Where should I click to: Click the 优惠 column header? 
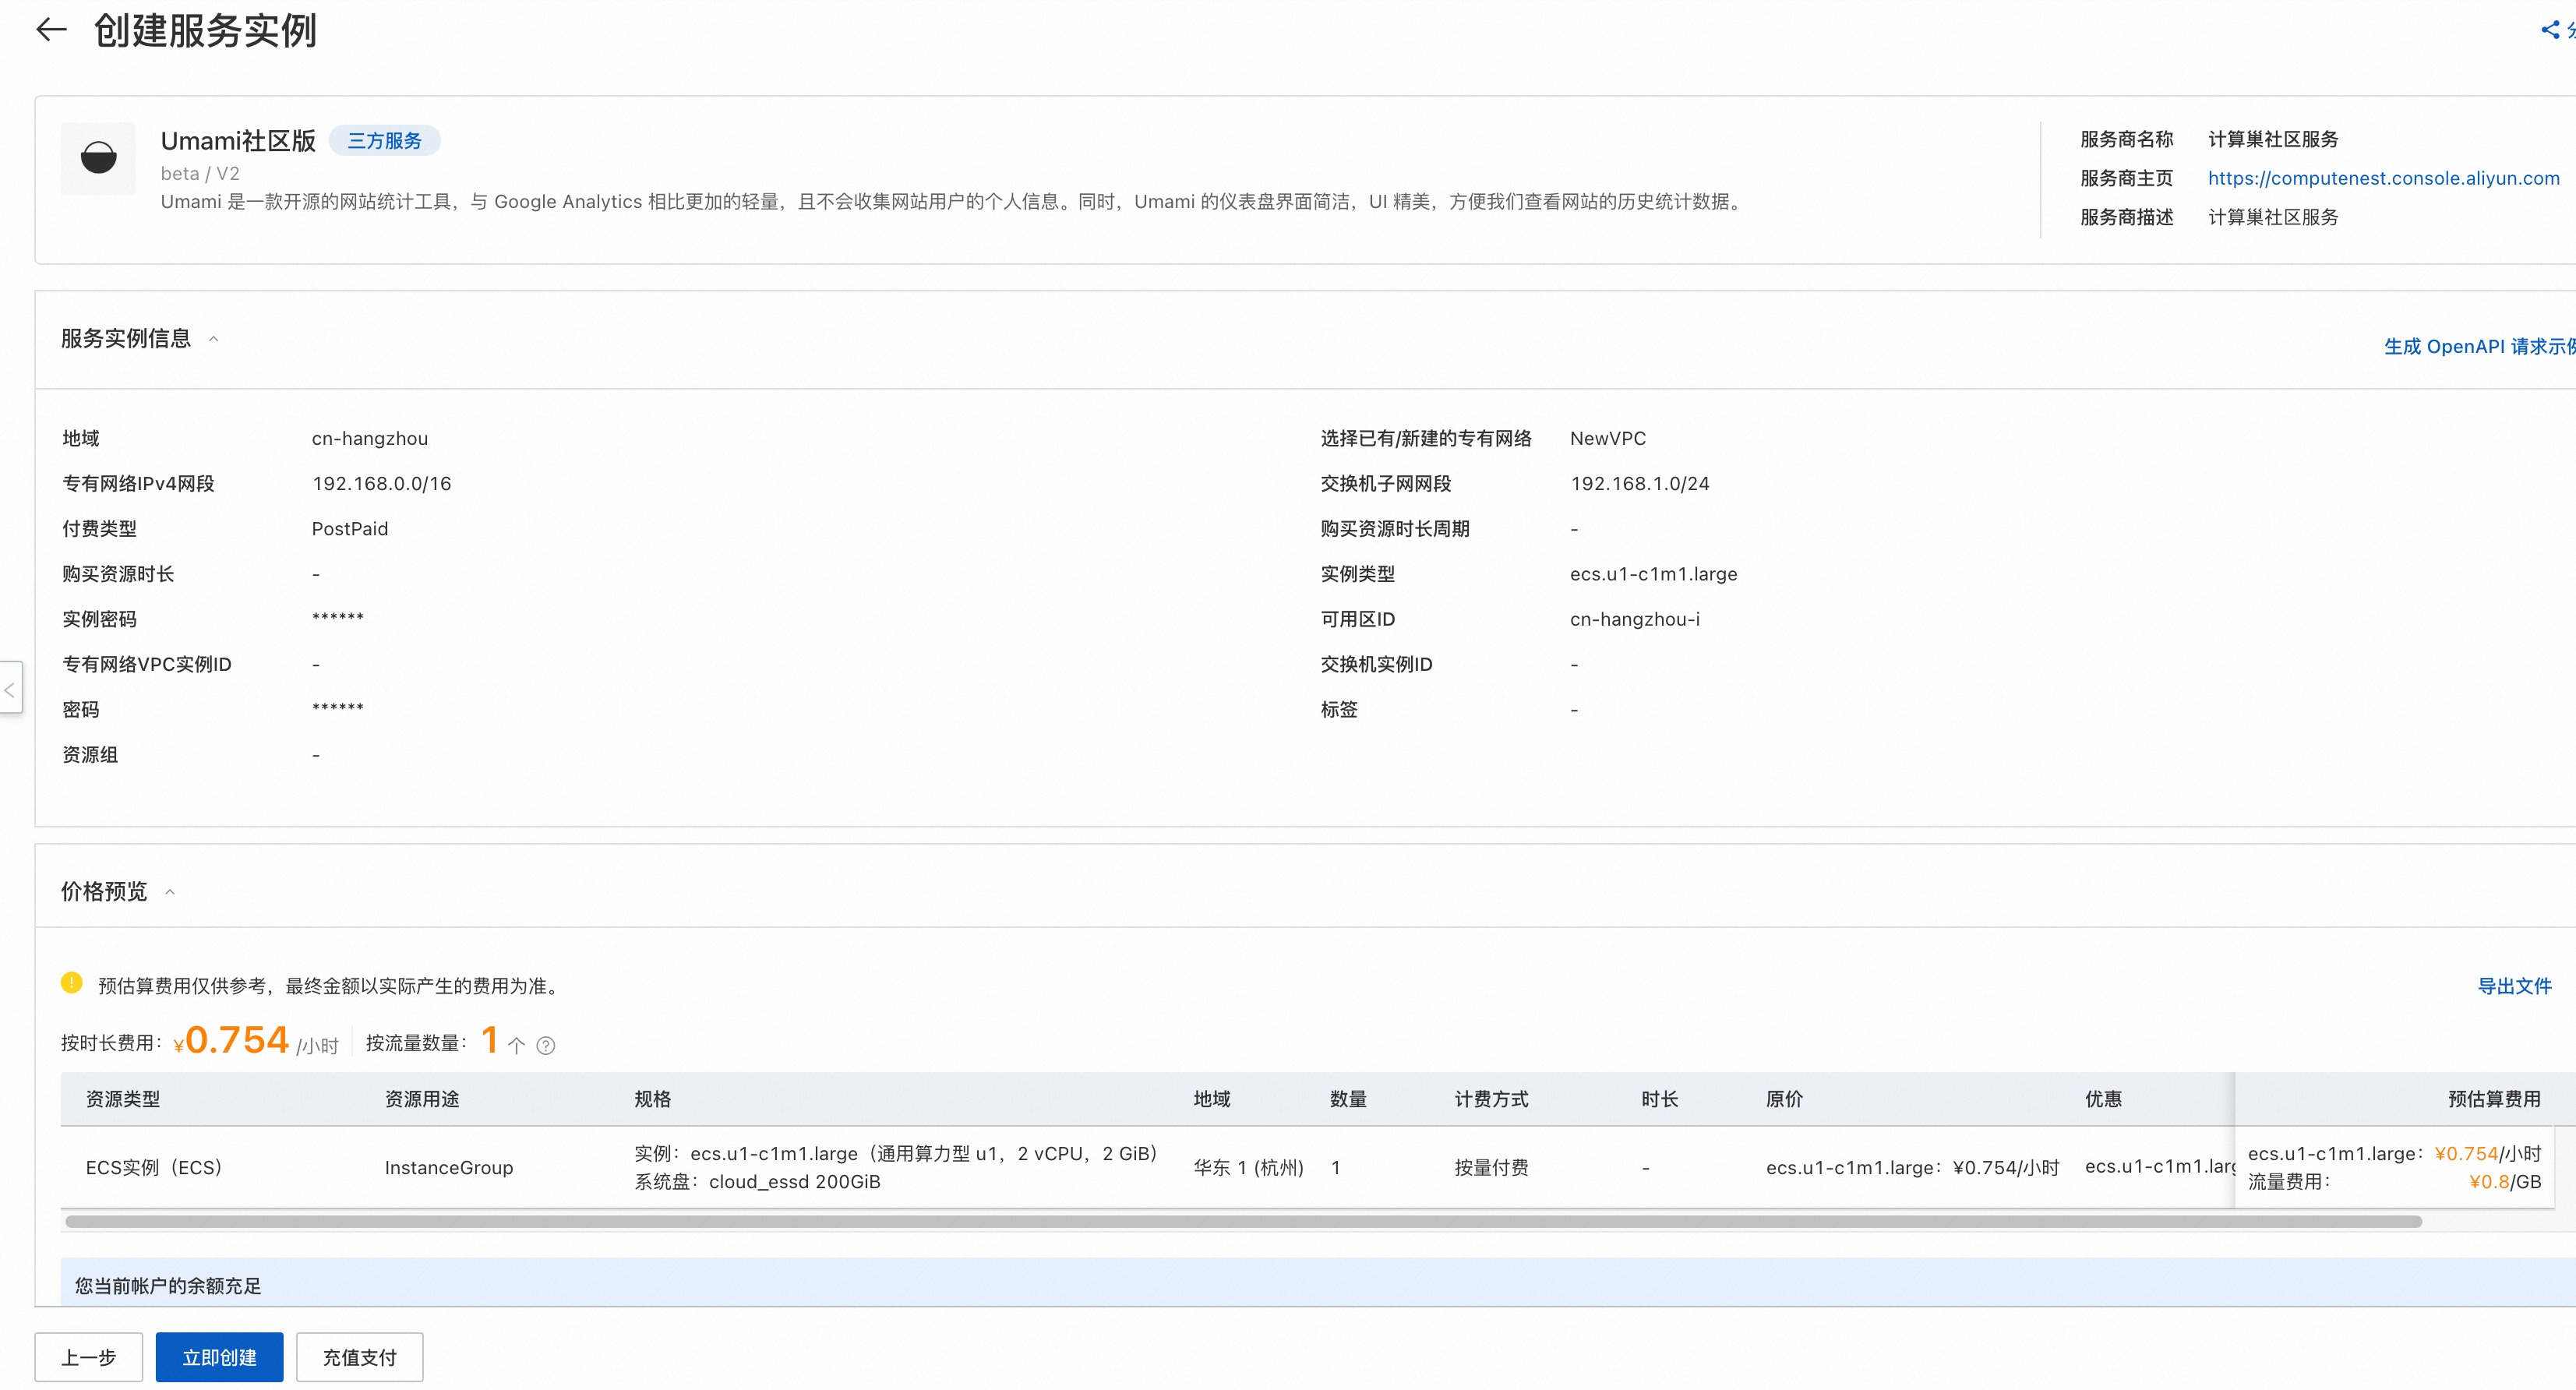(x=2103, y=1099)
